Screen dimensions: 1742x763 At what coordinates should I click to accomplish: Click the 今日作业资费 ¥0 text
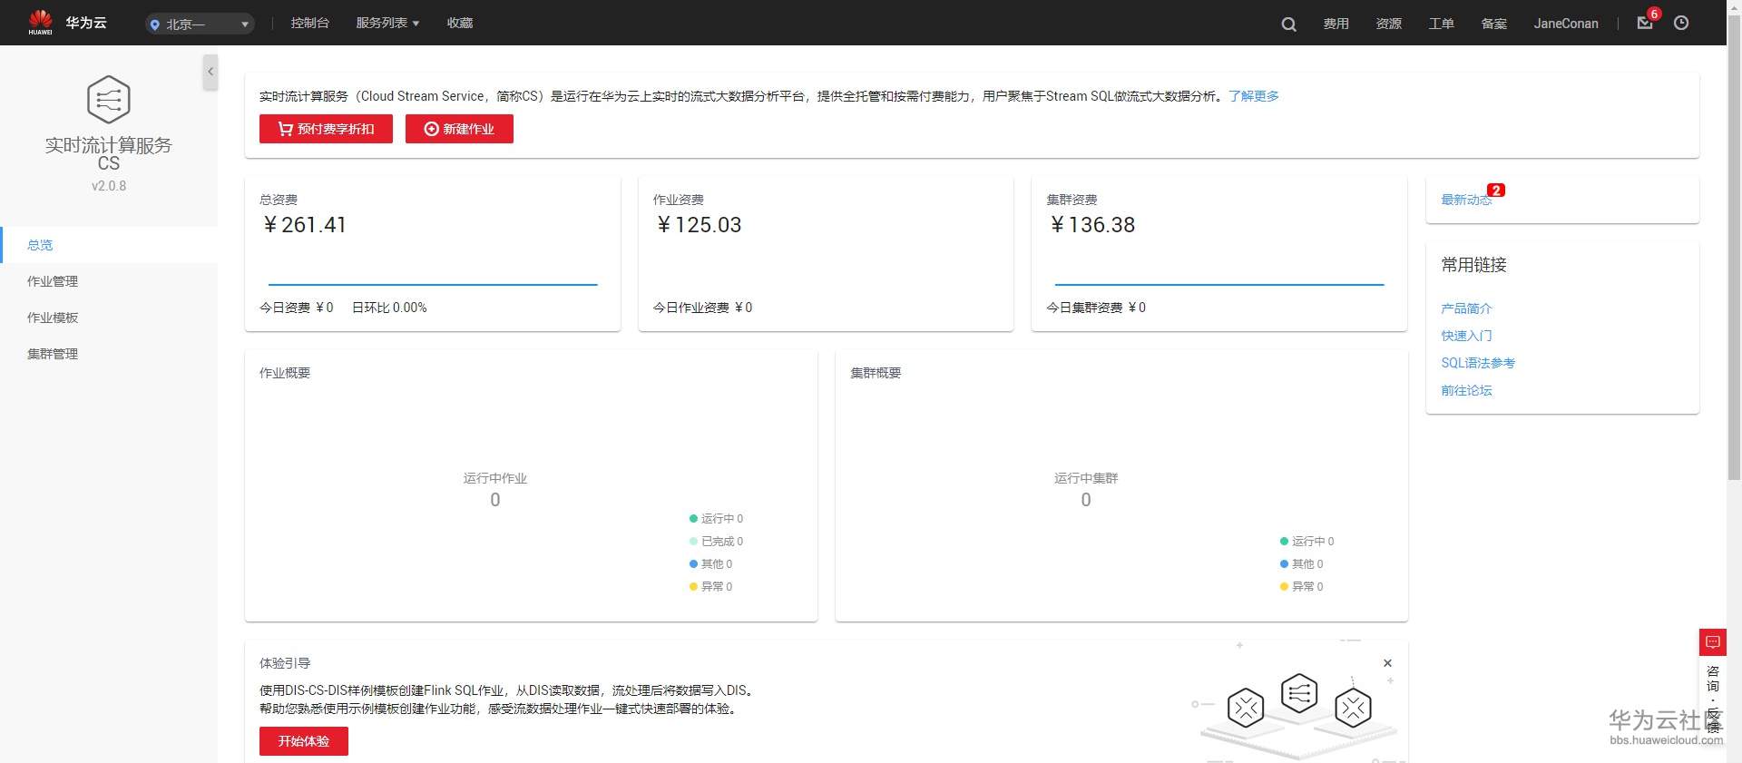tap(702, 308)
